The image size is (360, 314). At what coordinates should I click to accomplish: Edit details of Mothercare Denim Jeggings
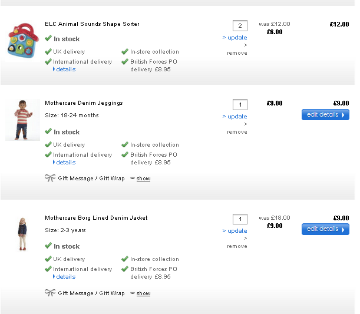tap(325, 115)
